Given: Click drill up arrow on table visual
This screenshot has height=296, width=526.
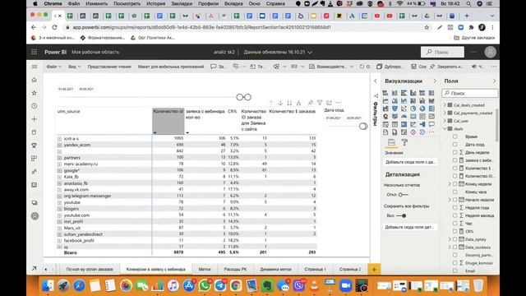Looking at the screenshot, I should [271, 103].
